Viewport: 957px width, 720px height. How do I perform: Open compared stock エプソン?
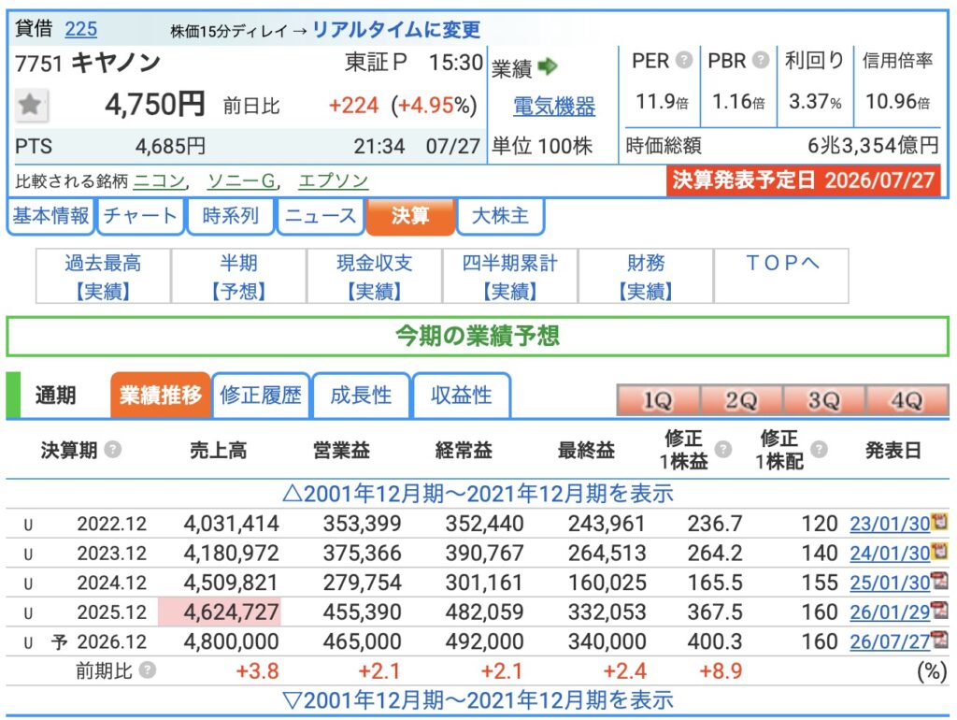334,180
